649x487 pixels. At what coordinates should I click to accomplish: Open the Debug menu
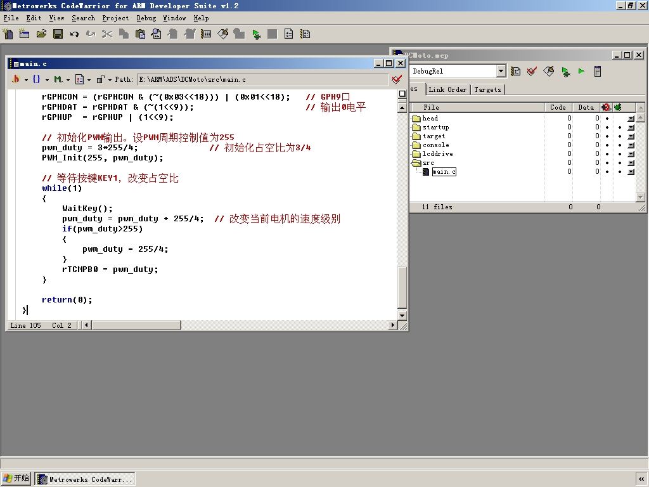pos(146,18)
